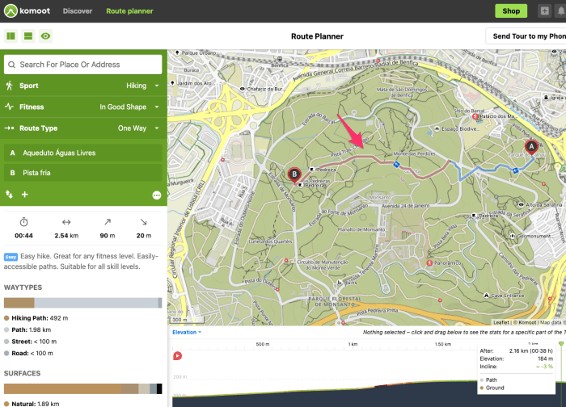Click the hiker Sport icon
This screenshot has width=566, height=407.
tap(10, 86)
